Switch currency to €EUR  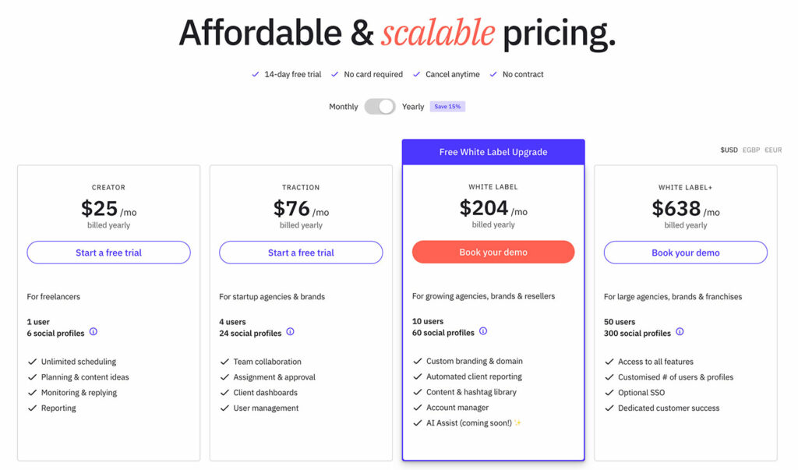(773, 150)
